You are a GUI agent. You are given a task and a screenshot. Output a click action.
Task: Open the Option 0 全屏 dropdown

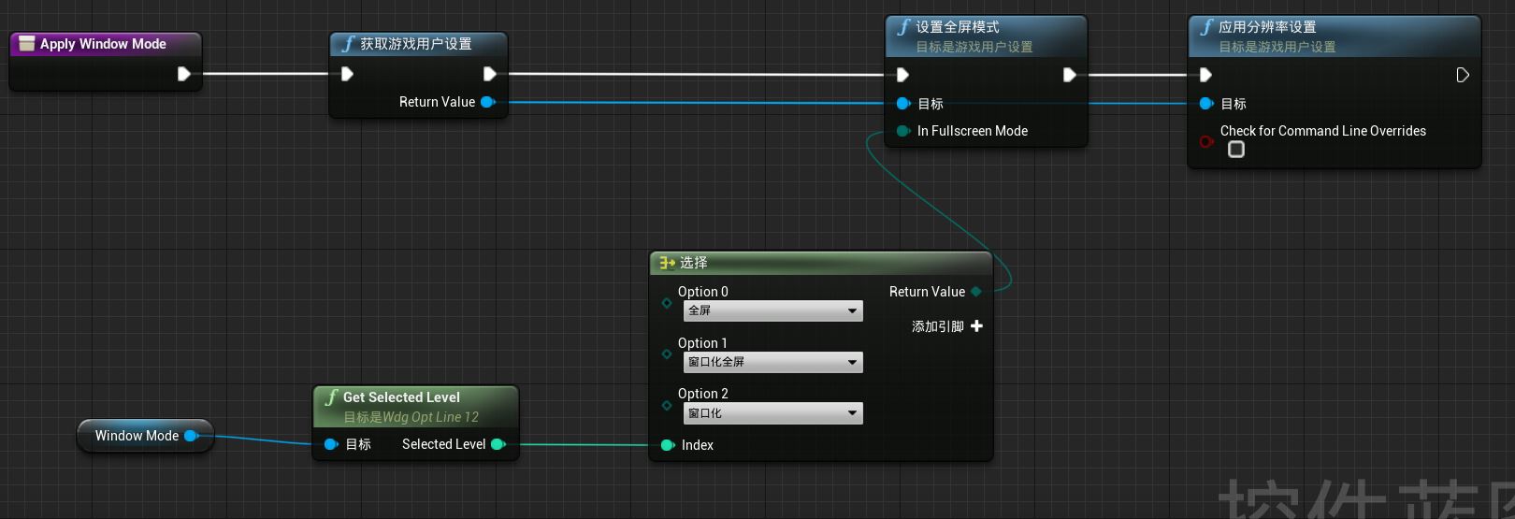pos(772,310)
